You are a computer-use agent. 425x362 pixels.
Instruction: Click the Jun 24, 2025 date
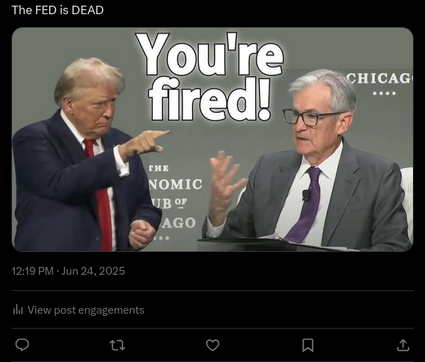pyautogui.click(x=93, y=271)
